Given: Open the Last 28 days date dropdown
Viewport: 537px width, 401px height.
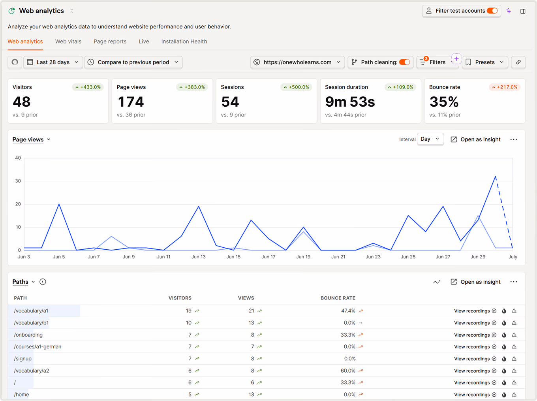Looking at the screenshot, I should [x=53, y=62].
